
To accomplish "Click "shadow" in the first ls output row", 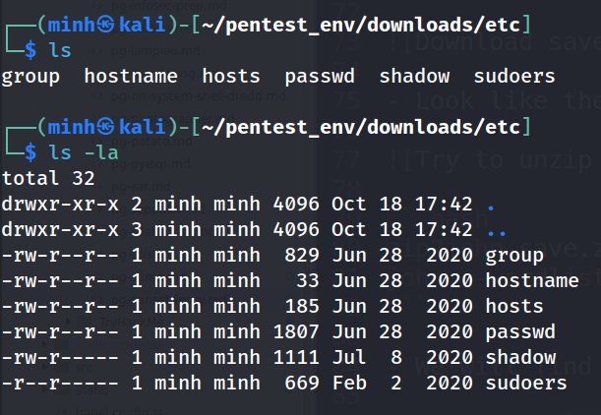I will click(414, 75).
